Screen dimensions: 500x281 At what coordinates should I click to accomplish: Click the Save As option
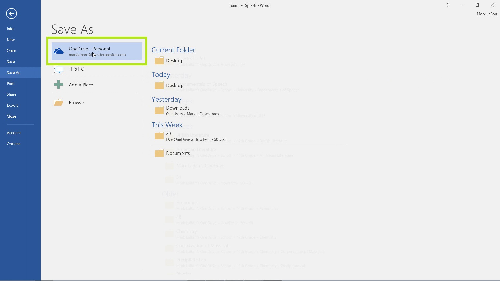(x=13, y=72)
